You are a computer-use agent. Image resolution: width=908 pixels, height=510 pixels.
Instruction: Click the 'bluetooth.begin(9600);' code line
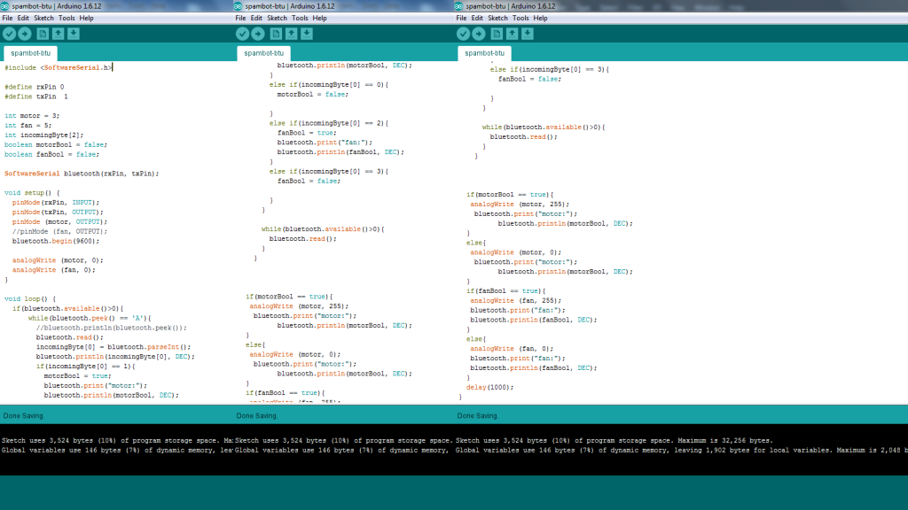(56, 241)
